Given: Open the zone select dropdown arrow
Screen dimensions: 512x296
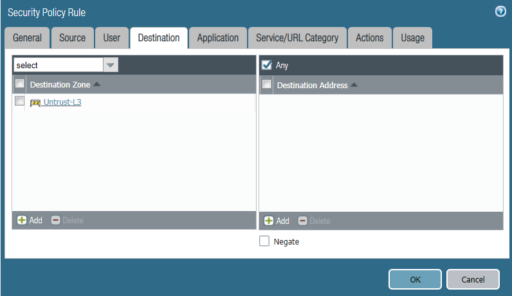Looking at the screenshot, I should (111, 65).
